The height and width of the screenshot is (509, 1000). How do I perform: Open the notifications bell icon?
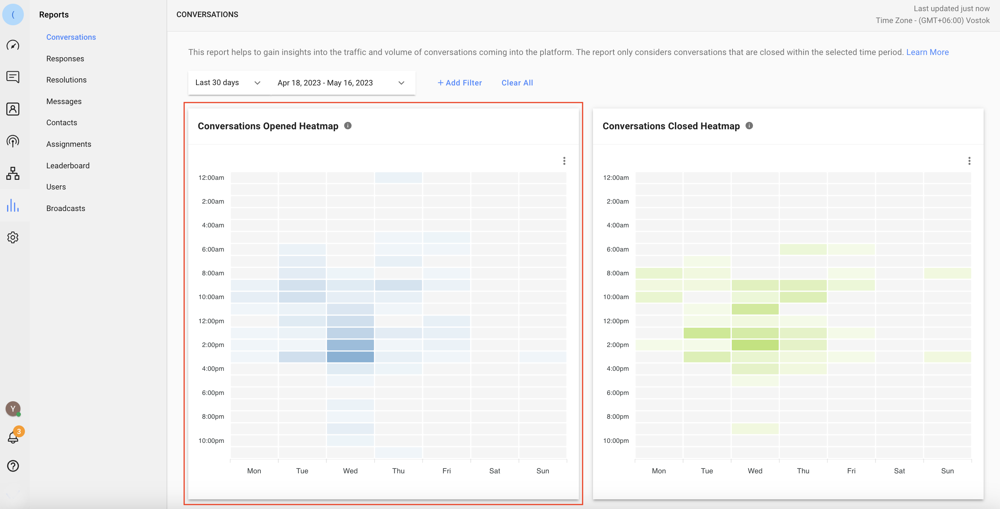(13, 438)
